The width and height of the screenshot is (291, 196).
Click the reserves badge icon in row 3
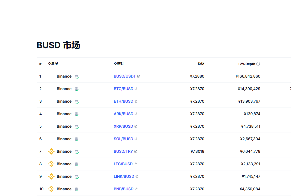(77, 102)
